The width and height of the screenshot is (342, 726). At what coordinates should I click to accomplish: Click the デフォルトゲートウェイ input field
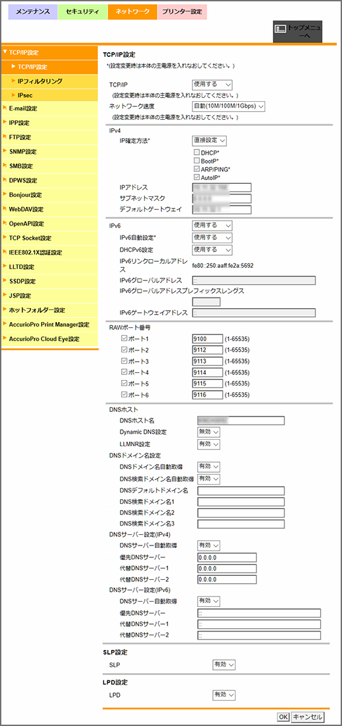pyautogui.click(x=221, y=210)
